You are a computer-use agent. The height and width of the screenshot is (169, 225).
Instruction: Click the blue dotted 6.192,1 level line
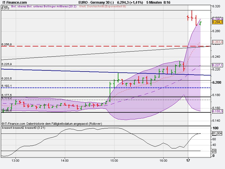84,88
